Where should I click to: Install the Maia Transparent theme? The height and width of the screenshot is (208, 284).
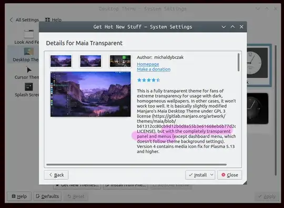[x=197, y=175]
